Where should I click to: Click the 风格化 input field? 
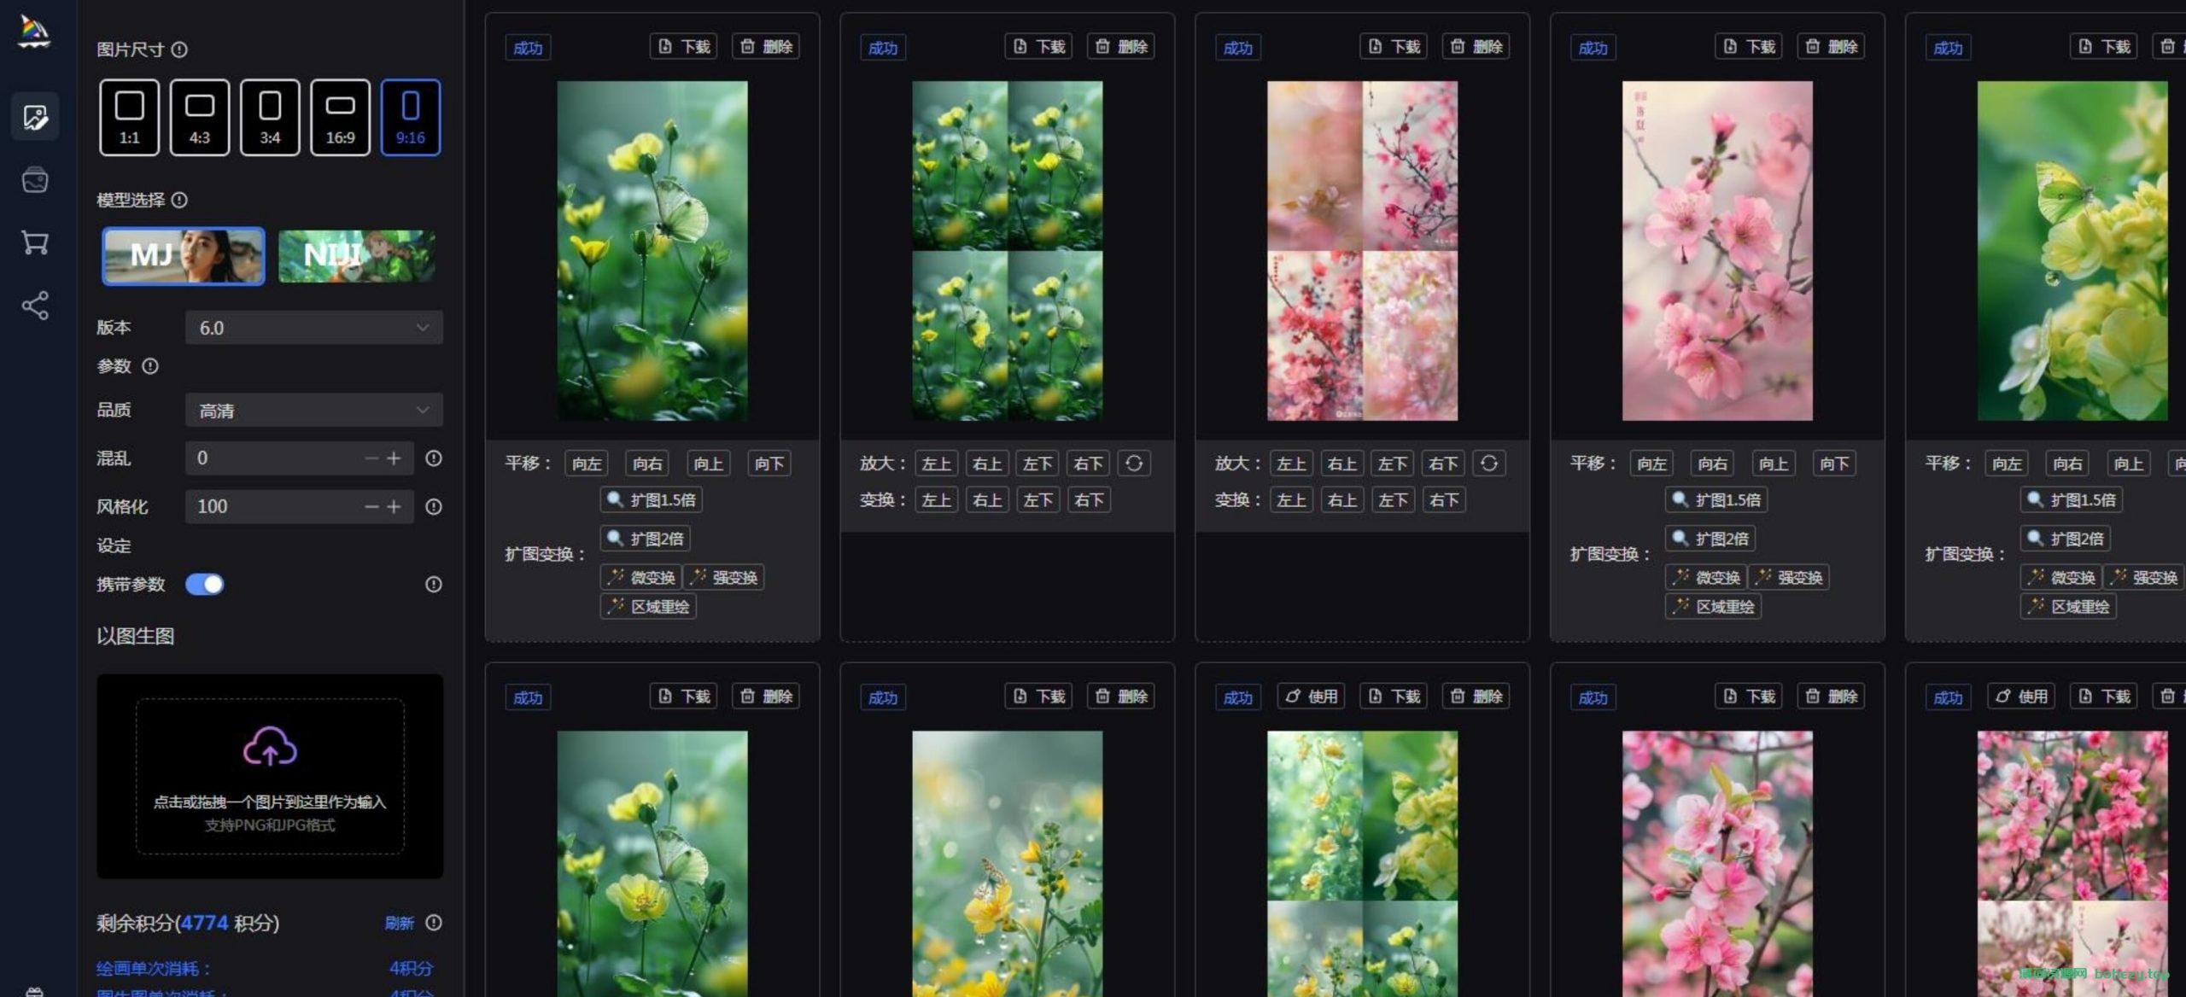[x=300, y=507]
